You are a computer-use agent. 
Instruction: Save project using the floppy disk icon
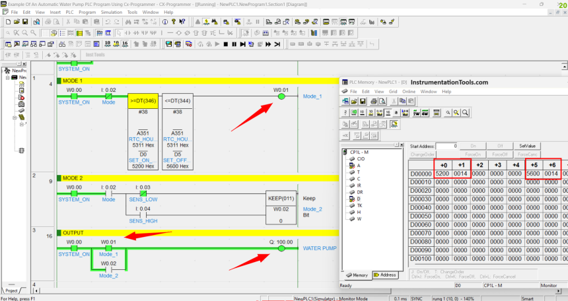25,22
